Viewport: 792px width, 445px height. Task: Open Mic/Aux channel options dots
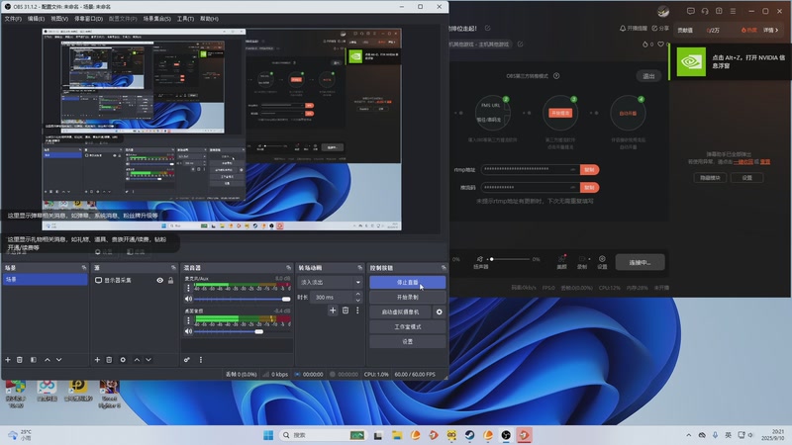(x=188, y=288)
